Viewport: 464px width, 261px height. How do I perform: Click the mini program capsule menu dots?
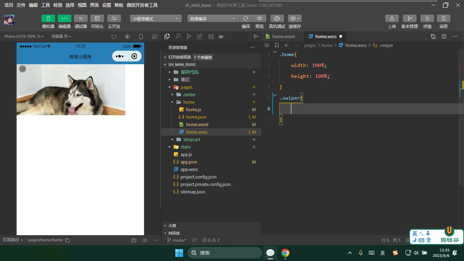coord(120,56)
